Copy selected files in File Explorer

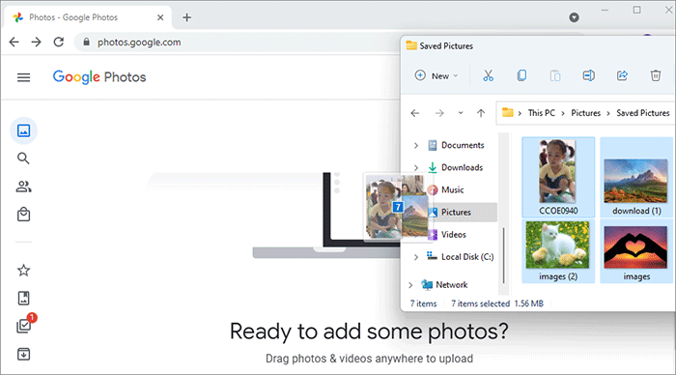coord(521,76)
